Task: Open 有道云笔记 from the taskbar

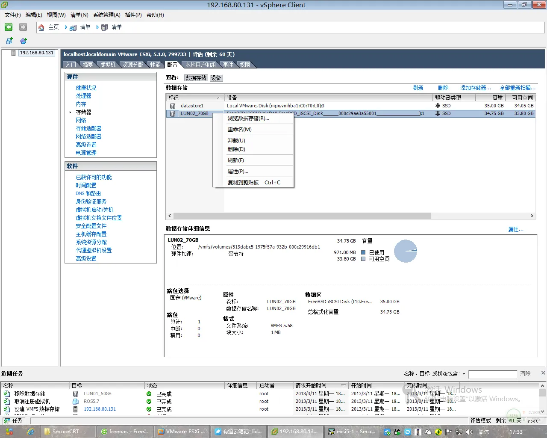Action: [238, 432]
